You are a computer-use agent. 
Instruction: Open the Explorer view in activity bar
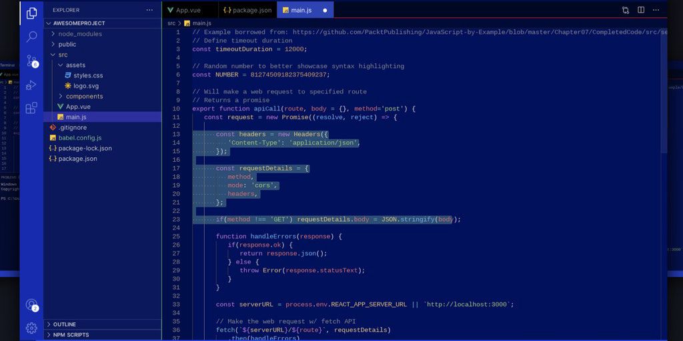(31, 13)
